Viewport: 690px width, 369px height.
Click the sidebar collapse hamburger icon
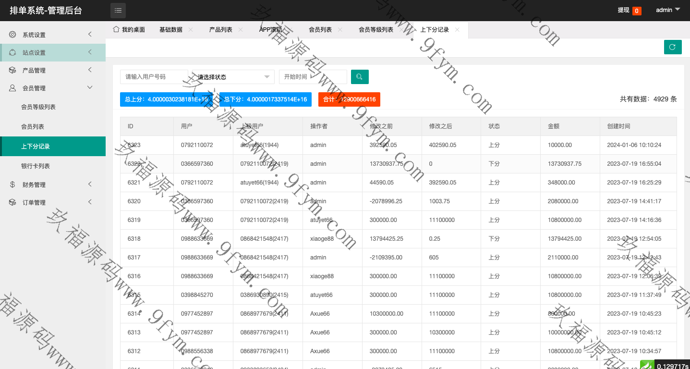(x=118, y=10)
